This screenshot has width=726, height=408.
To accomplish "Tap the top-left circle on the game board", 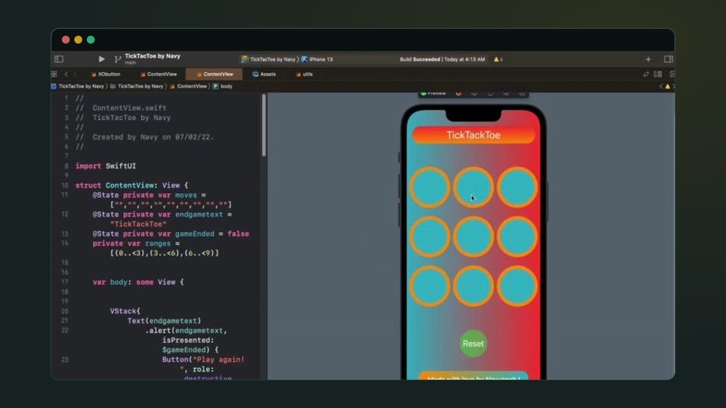I will pyautogui.click(x=429, y=187).
